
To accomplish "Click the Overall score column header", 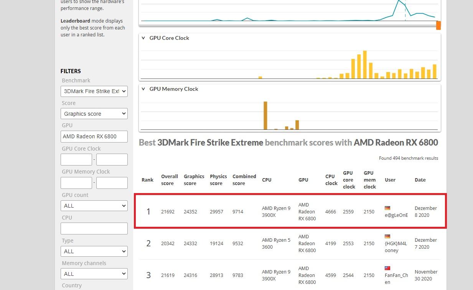I will pos(170,180).
